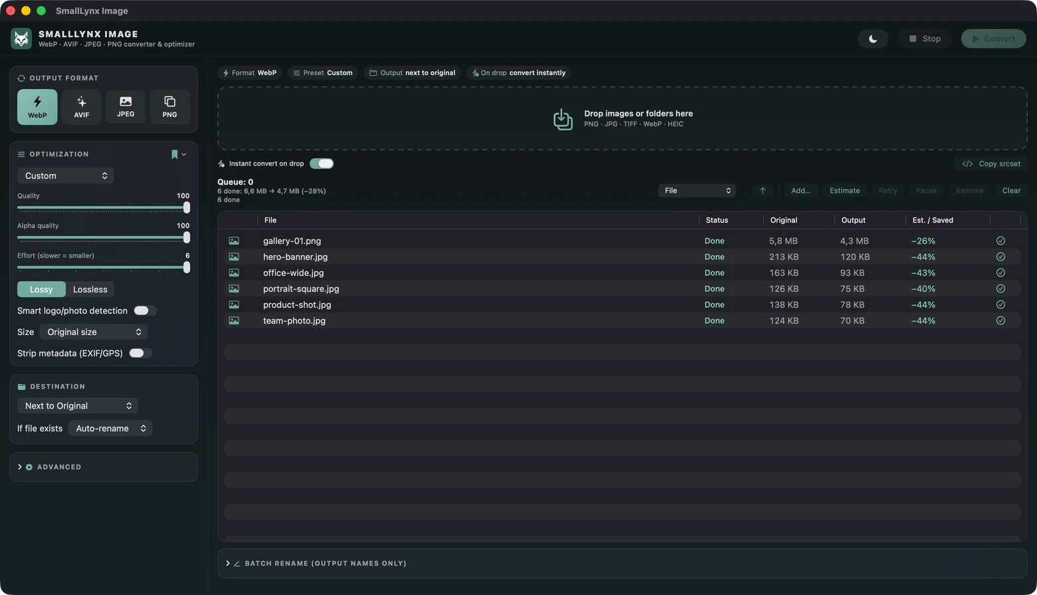Click the Convert button
Screen dimensions: 1037x595
pos(994,39)
